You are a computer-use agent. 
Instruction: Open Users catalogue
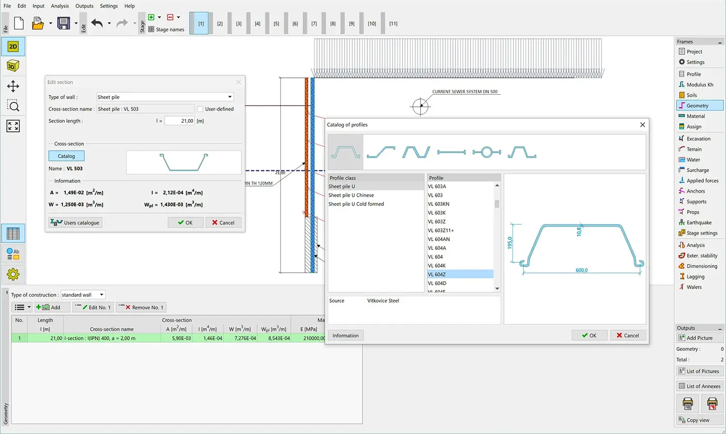[x=76, y=223]
